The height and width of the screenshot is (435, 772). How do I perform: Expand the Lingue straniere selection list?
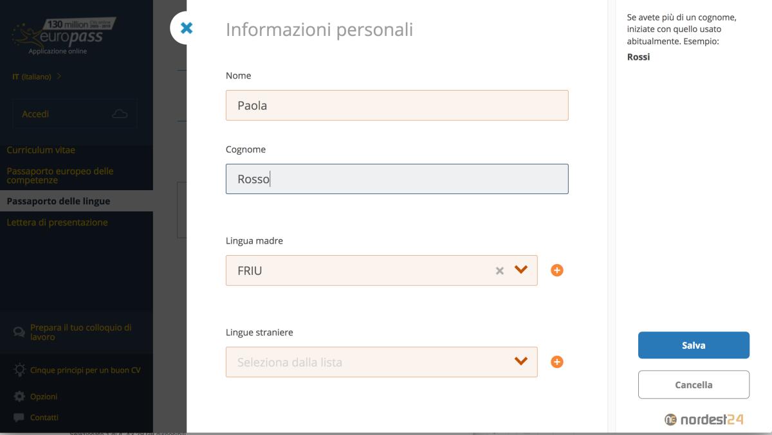click(522, 361)
